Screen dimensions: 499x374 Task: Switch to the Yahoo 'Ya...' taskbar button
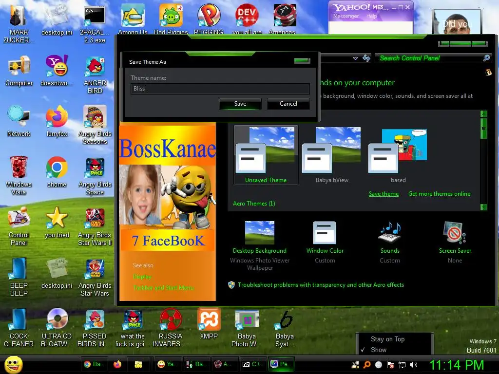pyautogui.click(x=168, y=364)
